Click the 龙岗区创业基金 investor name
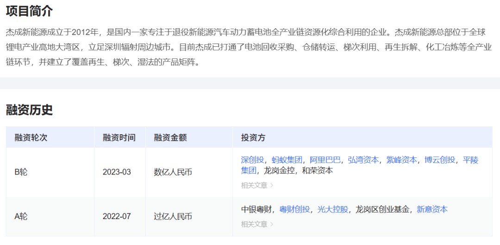This screenshot has height=245, width=500. tap(382, 209)
